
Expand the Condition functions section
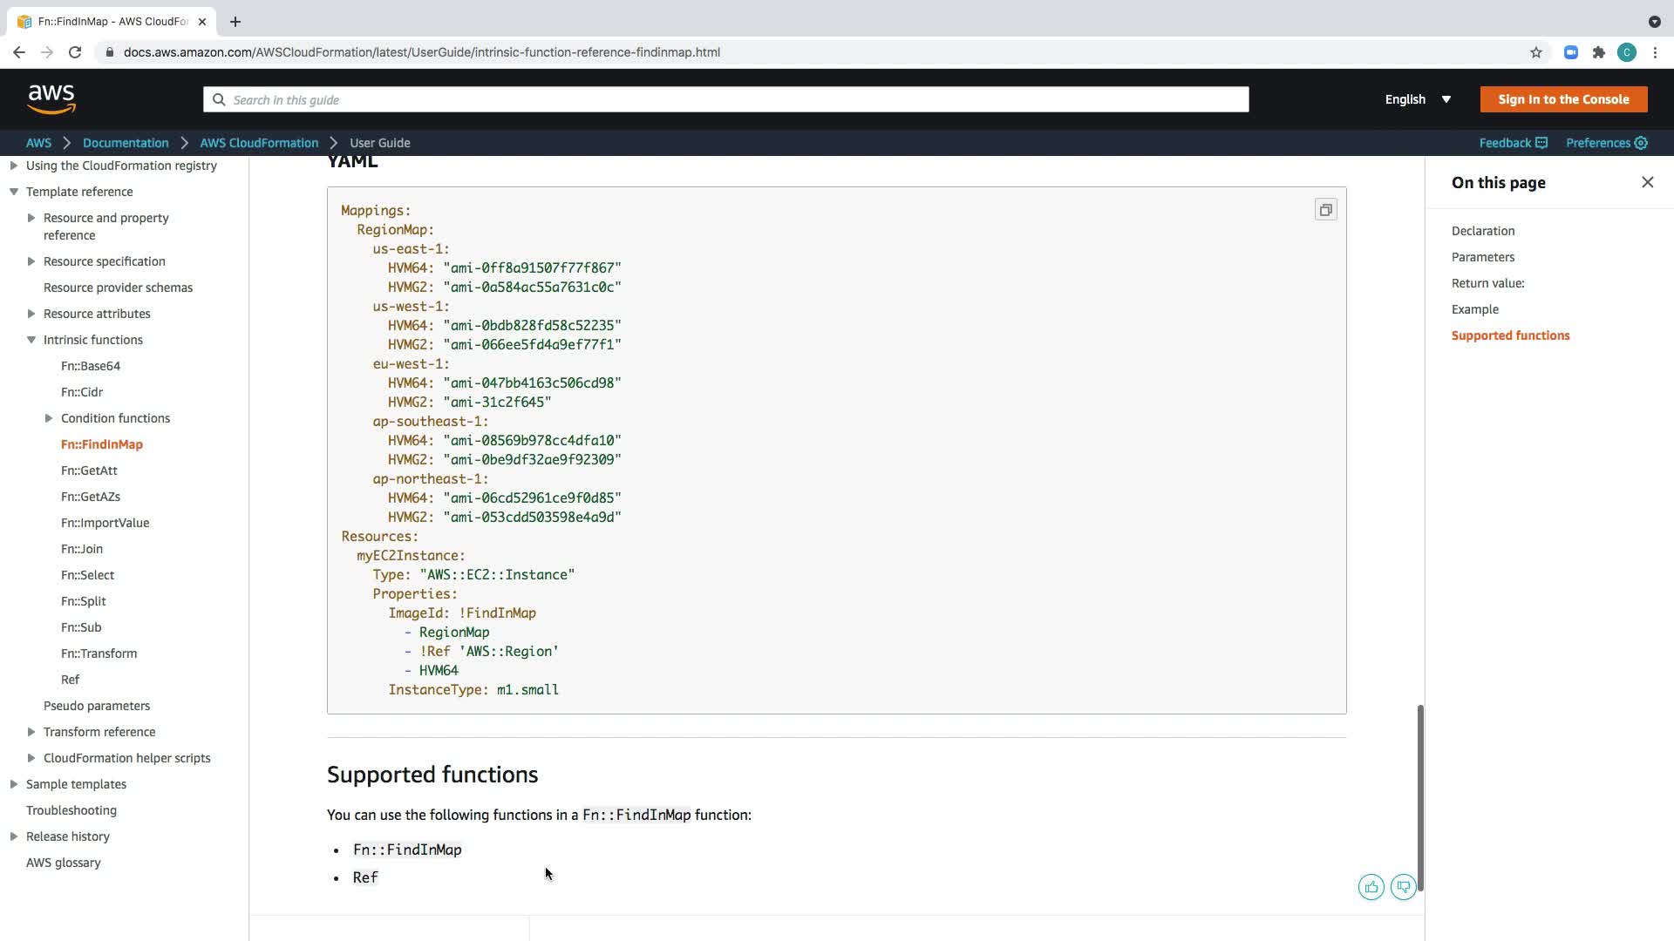pos(49,418)
